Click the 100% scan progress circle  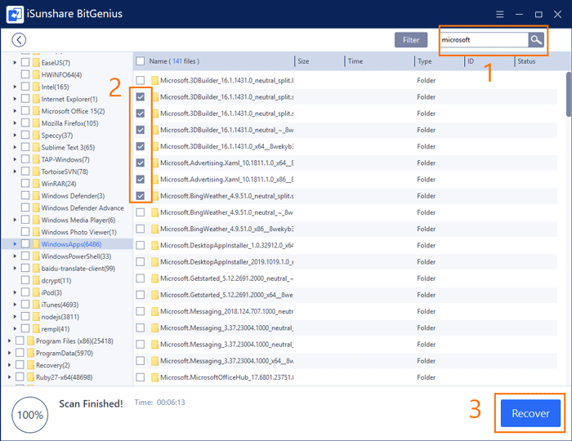[30, 415]
